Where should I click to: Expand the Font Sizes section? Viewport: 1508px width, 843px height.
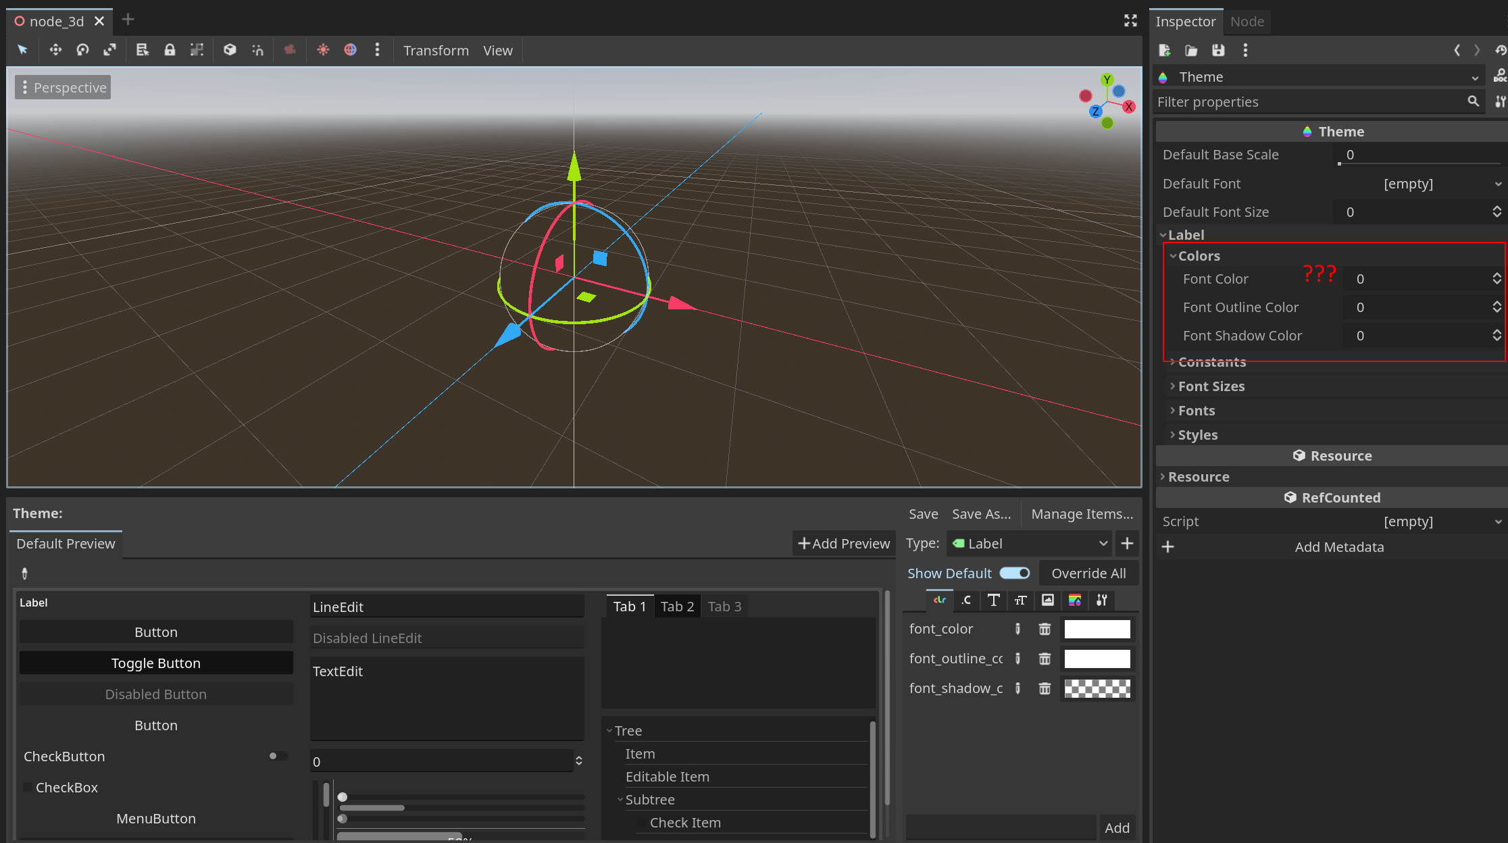(x=1211, y=386)
